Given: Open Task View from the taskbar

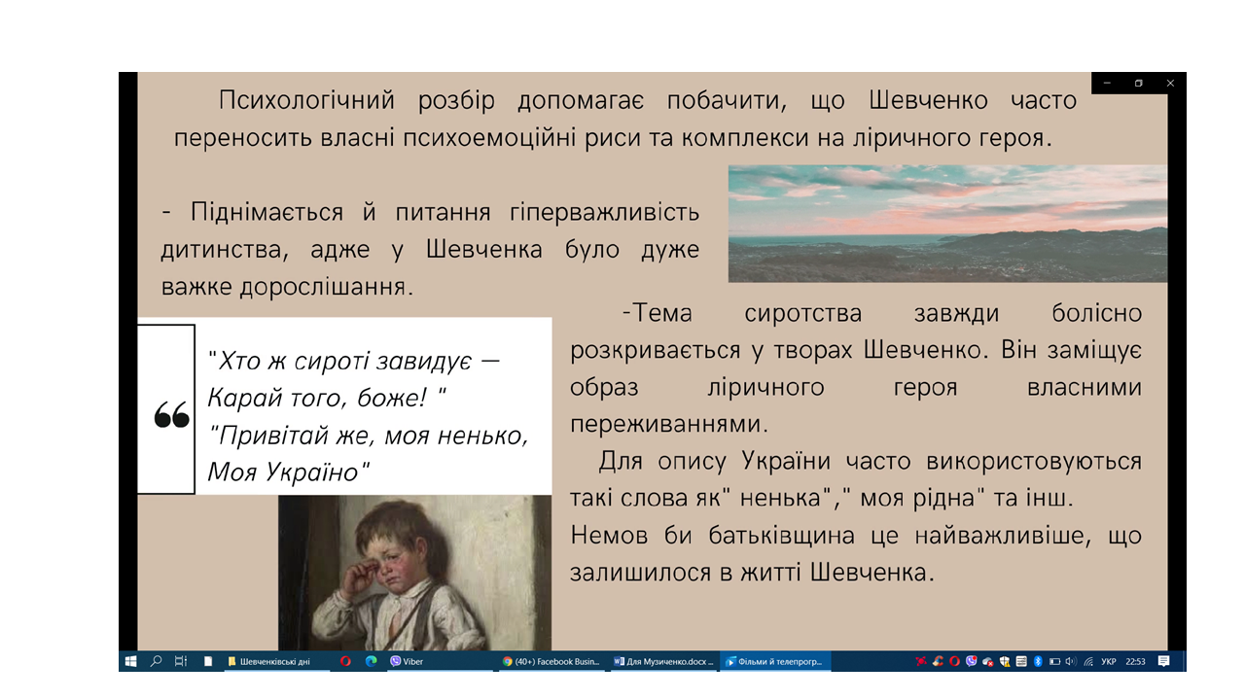Looking at the screenshot, I should pyautogui.click(x=181, y=661).
